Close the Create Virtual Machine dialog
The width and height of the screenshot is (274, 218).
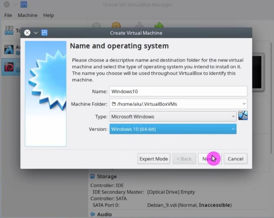[x=27, y=33]
